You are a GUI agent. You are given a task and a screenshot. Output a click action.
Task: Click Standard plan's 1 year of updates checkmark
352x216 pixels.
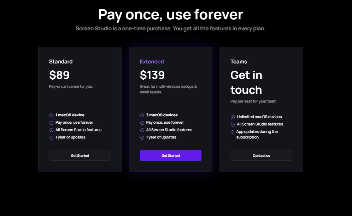(x=51, y=137)
